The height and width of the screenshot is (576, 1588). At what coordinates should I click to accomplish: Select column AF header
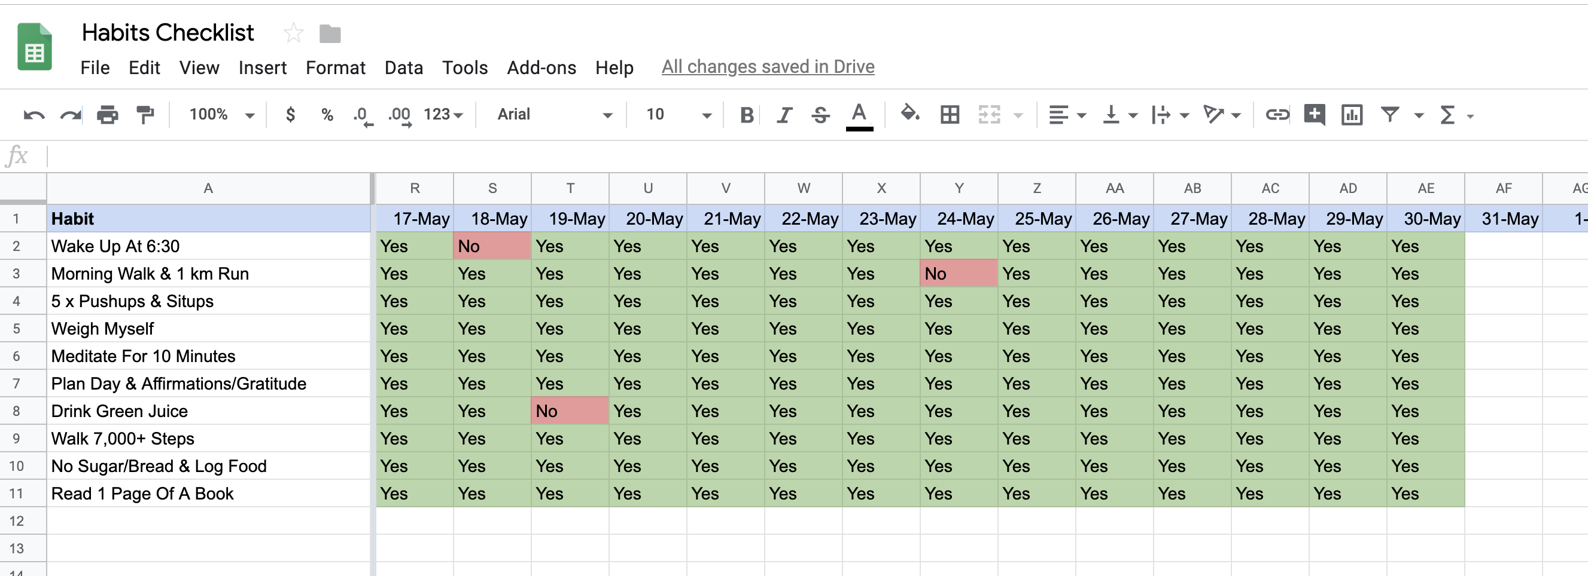tap(1504, 188)
